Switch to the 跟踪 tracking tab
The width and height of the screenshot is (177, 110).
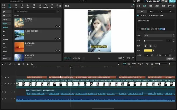pyautogui.click(x=157, y=6)
